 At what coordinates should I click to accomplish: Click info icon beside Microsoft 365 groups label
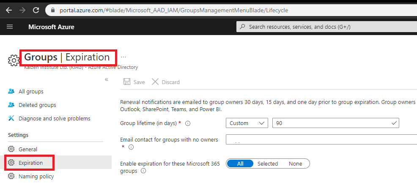coord(143,171)
